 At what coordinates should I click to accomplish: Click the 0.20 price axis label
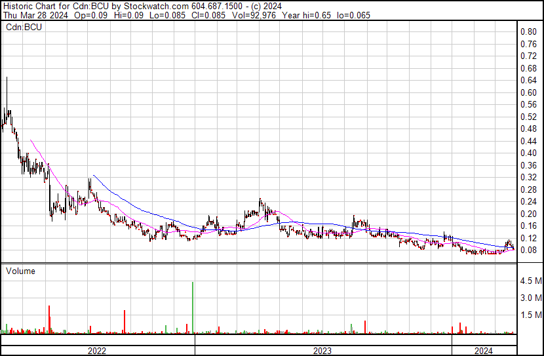pyautogui.click(x=528, y=214)
